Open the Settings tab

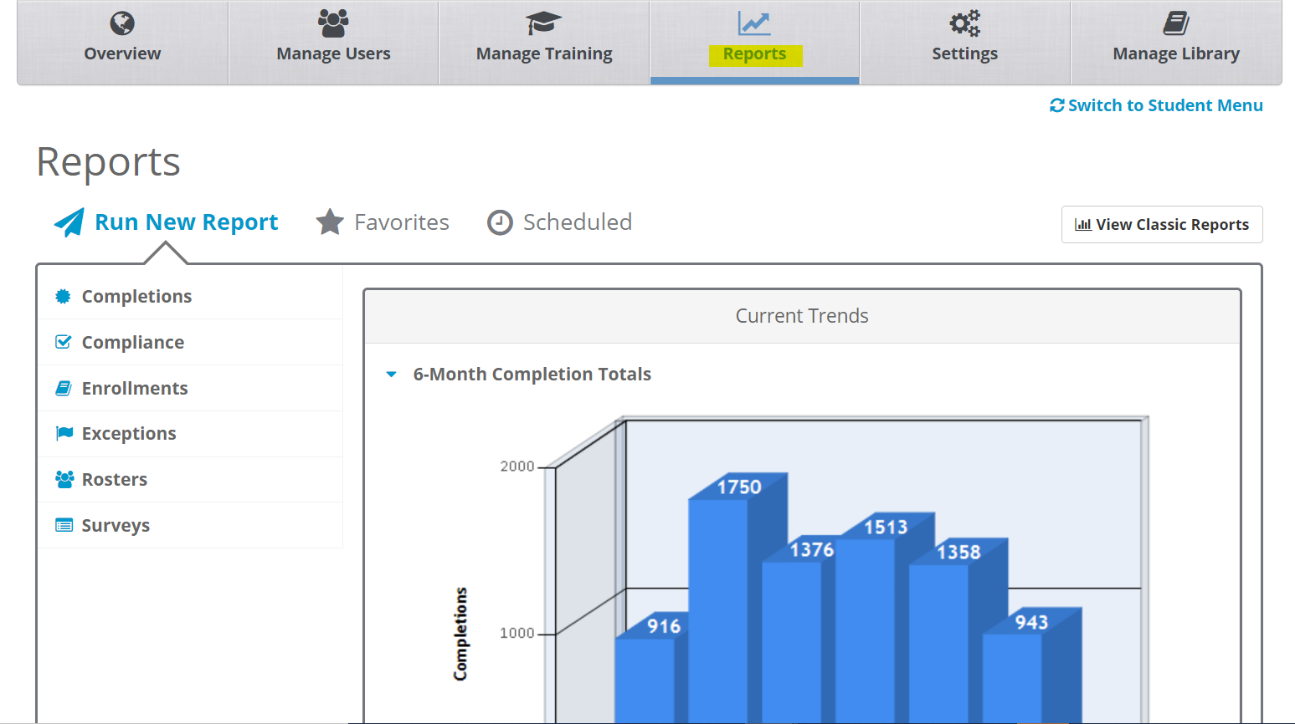pos(964,43)
